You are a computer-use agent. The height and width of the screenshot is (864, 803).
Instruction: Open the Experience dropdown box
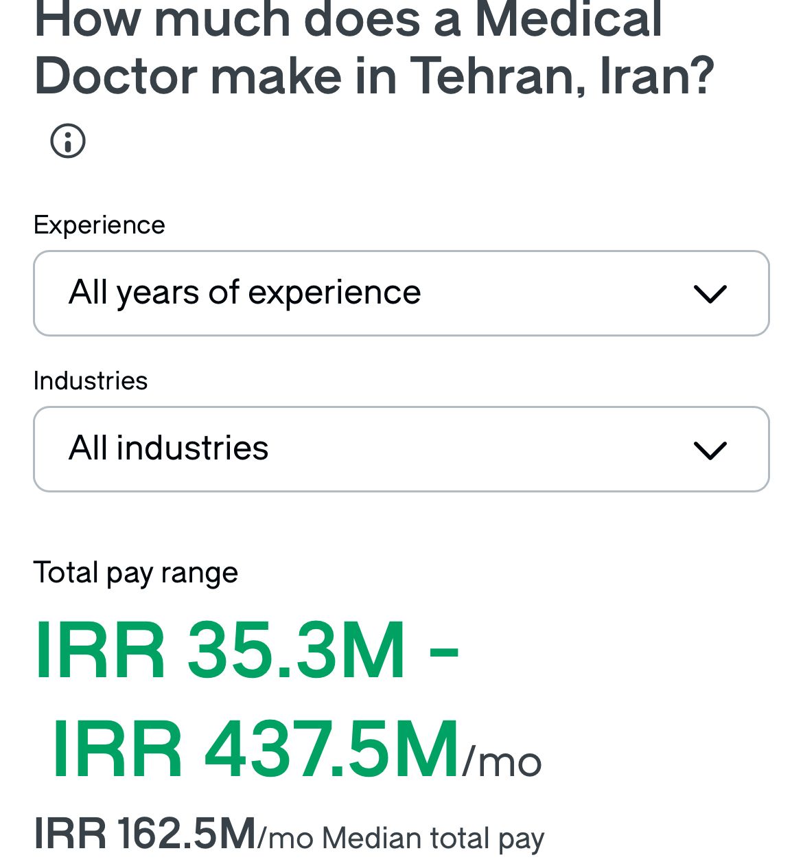[401, 293]
